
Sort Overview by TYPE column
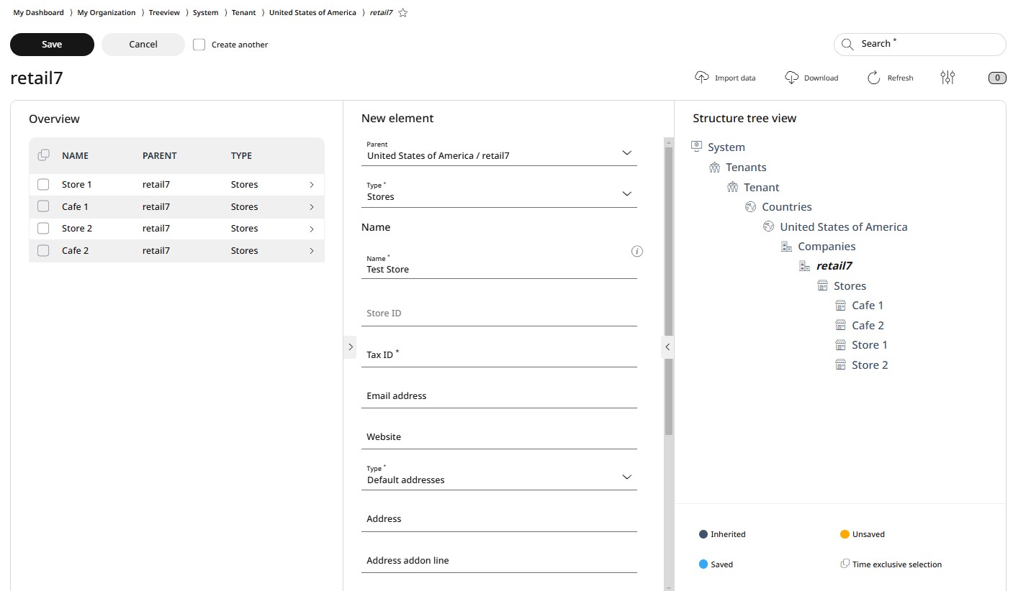coord(241,155)
